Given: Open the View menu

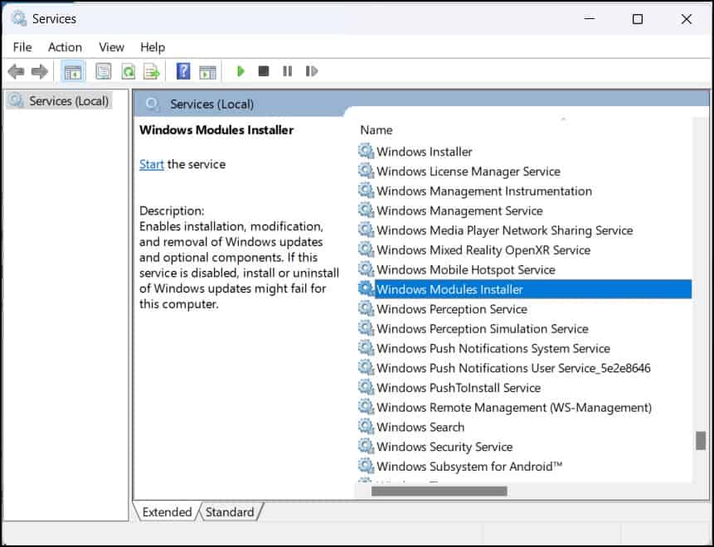Looking at the screenshot, I should pos(112,47).
